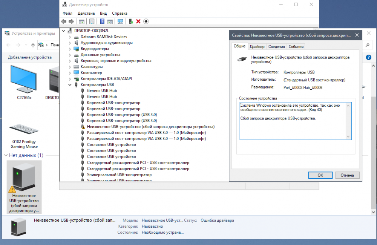Collapse the Контроллеры USB tree node
Image resolution: width=377 pixels, height=245 pixels.
pos(70,85)
